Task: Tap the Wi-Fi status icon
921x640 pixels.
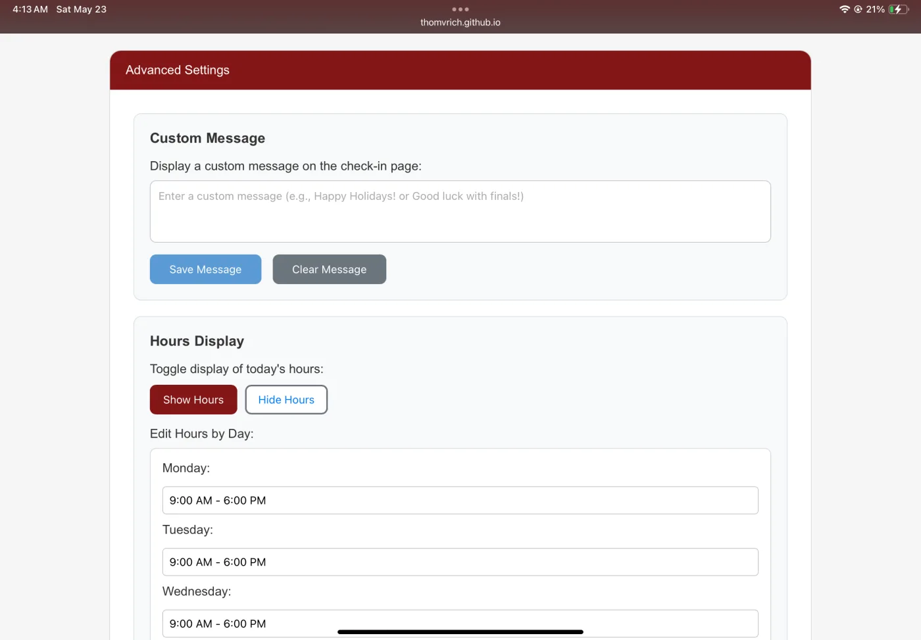Action: click(845, 9)
